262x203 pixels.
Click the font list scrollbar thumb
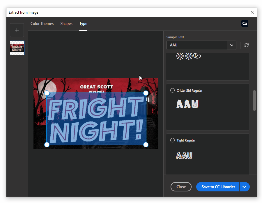[x=254, y=100]
